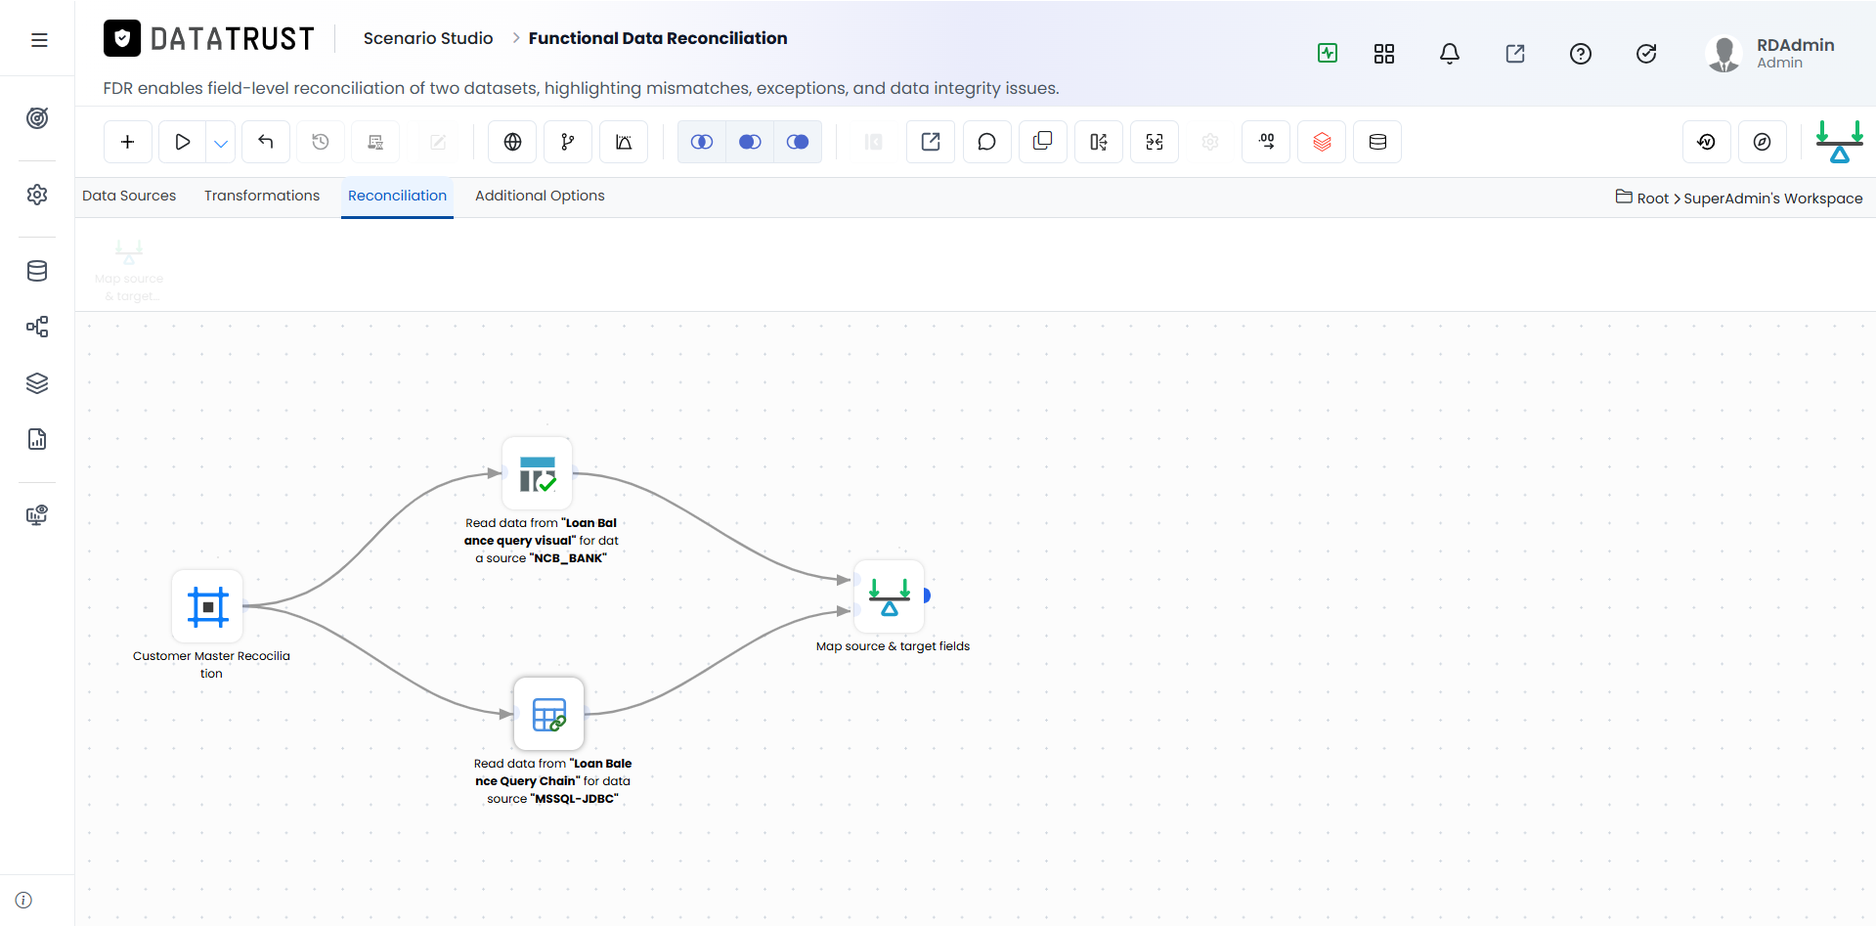1876x926 pixels.
Task: Switch to Transformations tab
Action: pyautogui.click(x=262, y=196)
